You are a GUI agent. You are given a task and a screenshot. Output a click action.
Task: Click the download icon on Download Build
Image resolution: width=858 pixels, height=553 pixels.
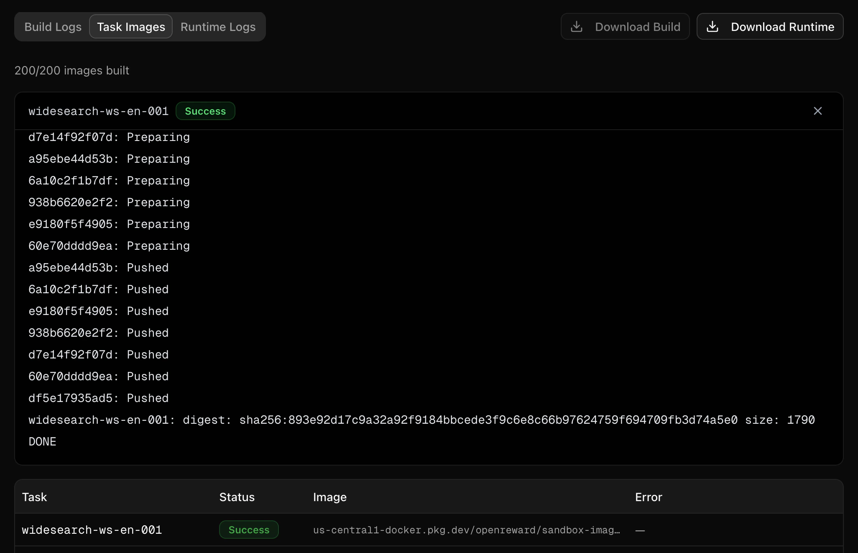(x=577, y=26)
